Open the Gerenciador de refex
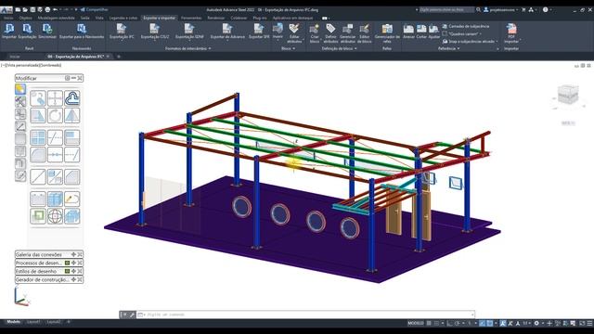 point(387,33)
